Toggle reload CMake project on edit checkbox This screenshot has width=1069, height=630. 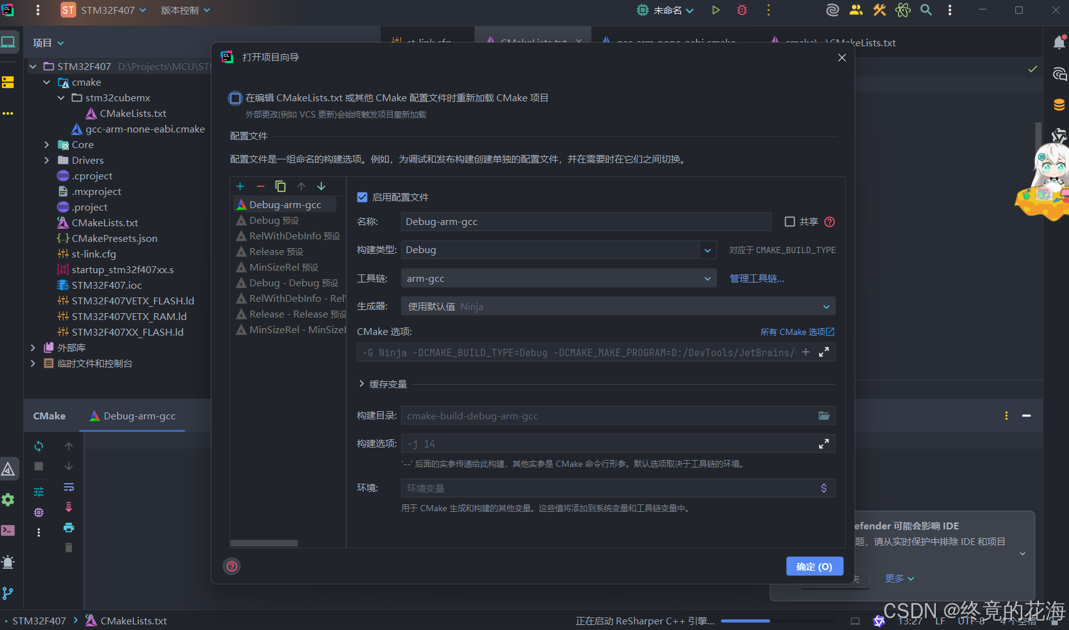236,98
